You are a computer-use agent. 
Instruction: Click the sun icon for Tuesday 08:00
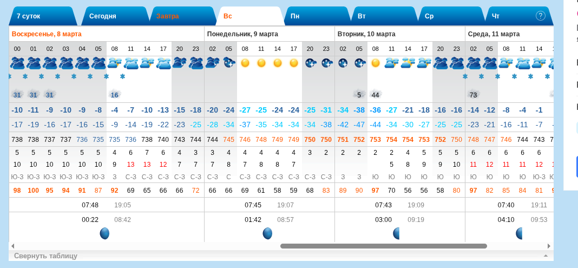point(376,63)
